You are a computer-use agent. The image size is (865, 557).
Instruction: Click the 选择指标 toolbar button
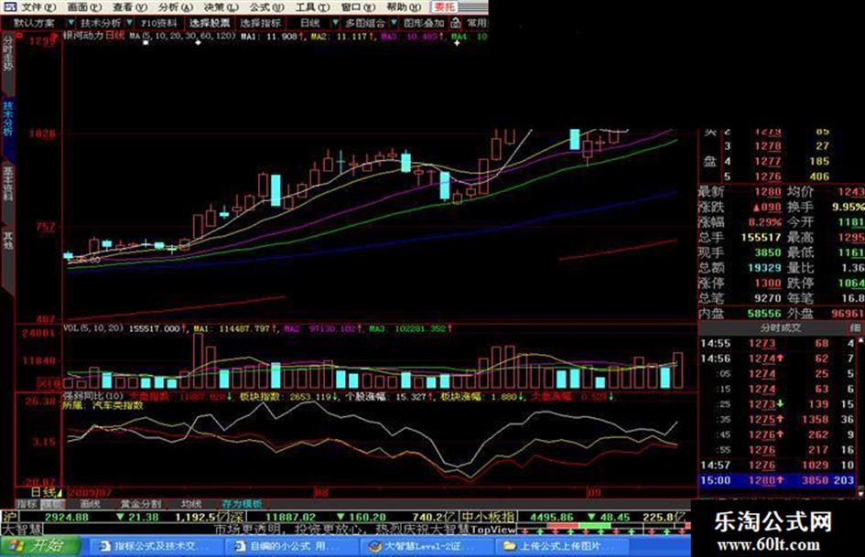click(x=260, y=23)
